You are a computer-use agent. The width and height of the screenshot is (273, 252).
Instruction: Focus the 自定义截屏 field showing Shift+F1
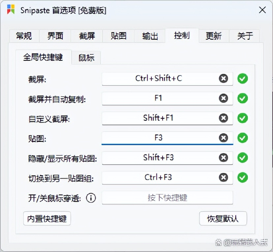pyautogui.click(x=168, y=118)
